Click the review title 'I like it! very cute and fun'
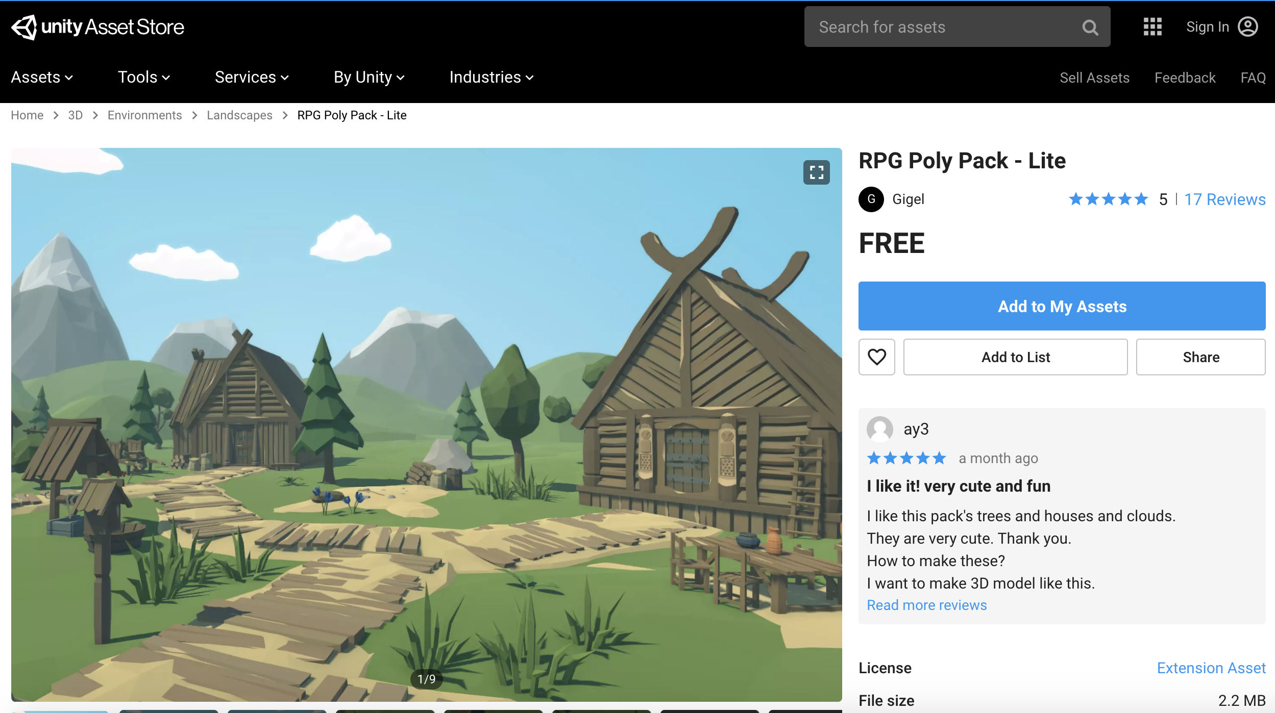 tap(959, 487)
